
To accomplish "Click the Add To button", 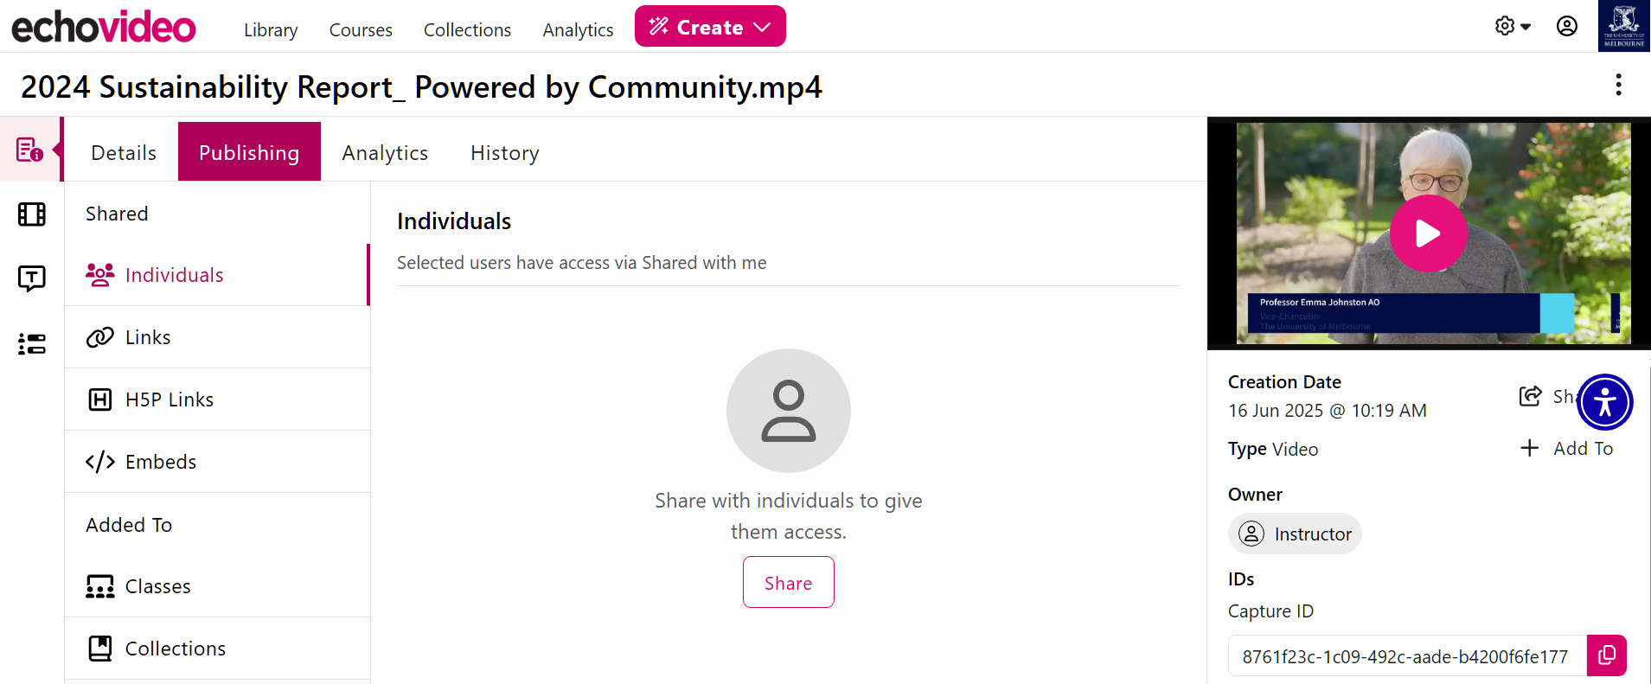I will pos(1566,448).
